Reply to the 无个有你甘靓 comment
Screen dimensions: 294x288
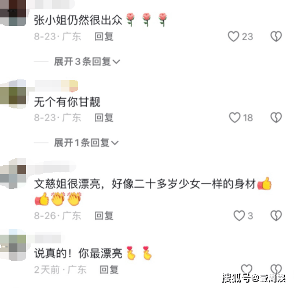click(x=104, y=118)
